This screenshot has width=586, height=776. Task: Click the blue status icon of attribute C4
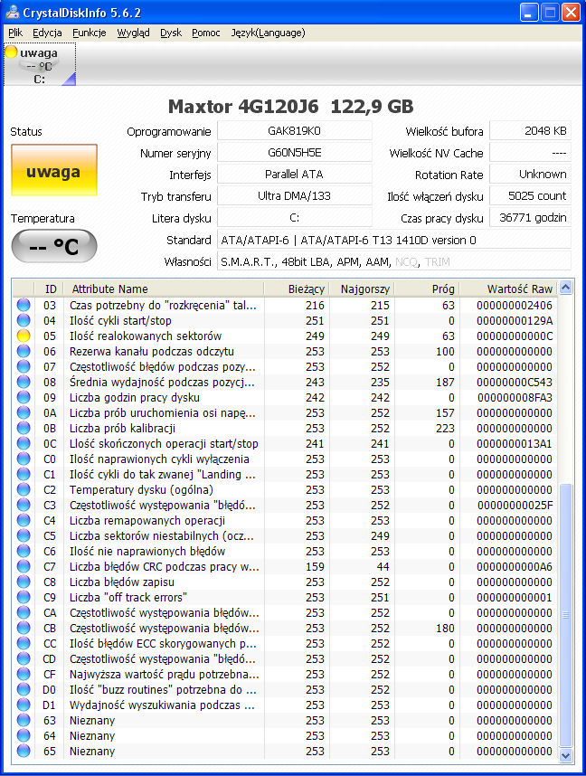tap(24, 521)
